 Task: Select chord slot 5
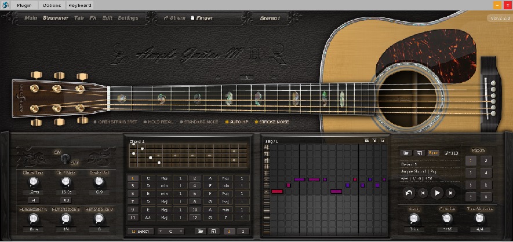[x=133, y=194]
